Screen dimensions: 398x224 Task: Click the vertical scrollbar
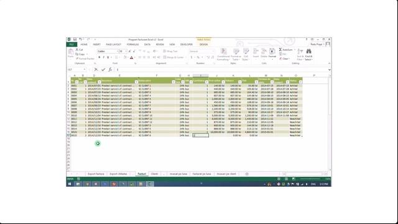click(330, 123)
